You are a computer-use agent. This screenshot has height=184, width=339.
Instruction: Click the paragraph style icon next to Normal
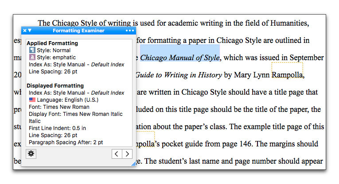(x=32, y=50)
